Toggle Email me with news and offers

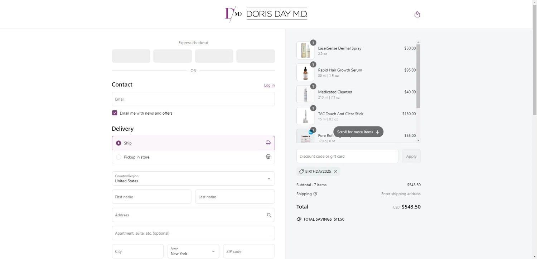[115, 113]
